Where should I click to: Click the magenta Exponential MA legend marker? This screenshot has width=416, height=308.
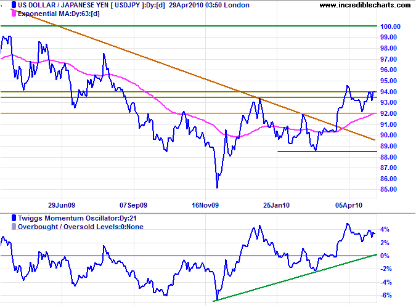[x=14, y=14]
